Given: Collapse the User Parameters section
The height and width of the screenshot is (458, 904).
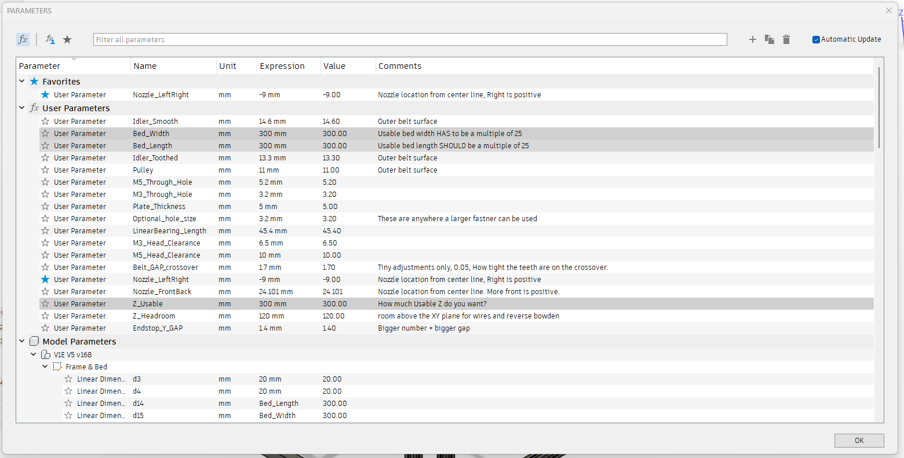Looking at the screenshot, I should [21, 108].
